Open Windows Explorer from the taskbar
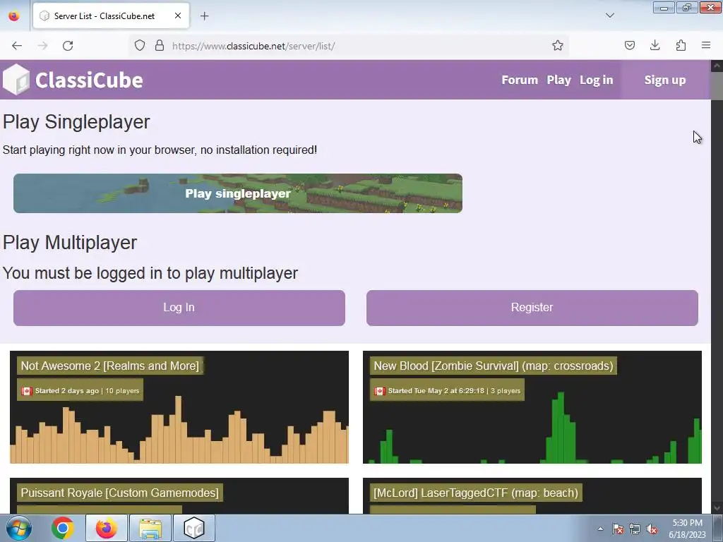 (x=150, y=528)
